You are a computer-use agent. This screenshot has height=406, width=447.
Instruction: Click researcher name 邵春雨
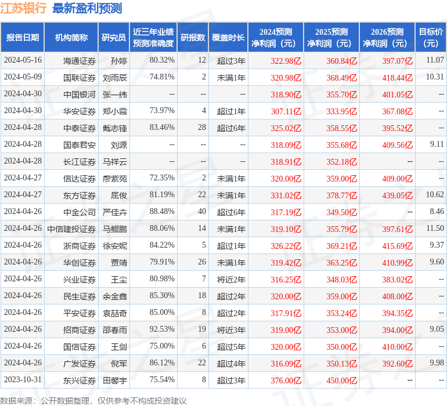tap(115, 329)
